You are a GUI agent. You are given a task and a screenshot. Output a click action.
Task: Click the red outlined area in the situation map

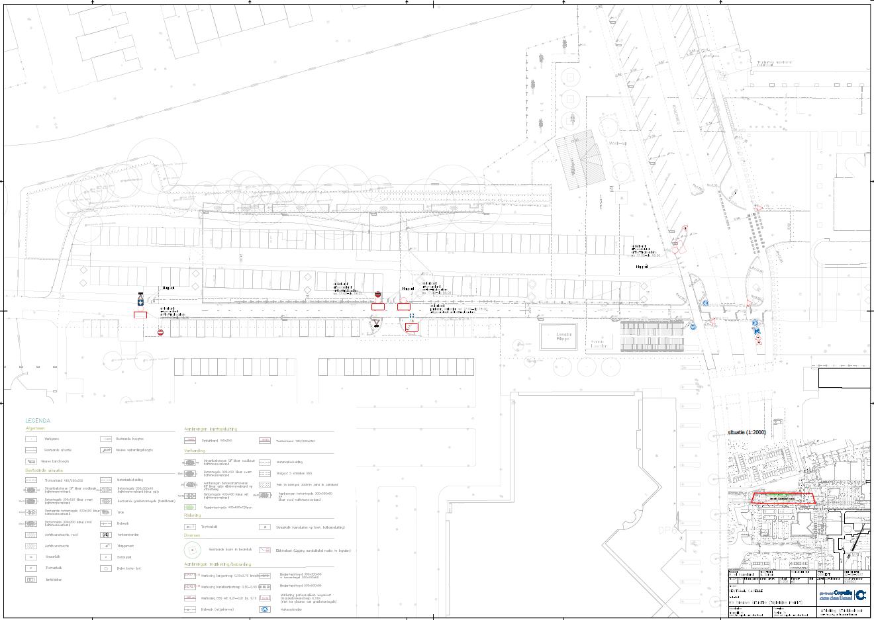point(784,498)
